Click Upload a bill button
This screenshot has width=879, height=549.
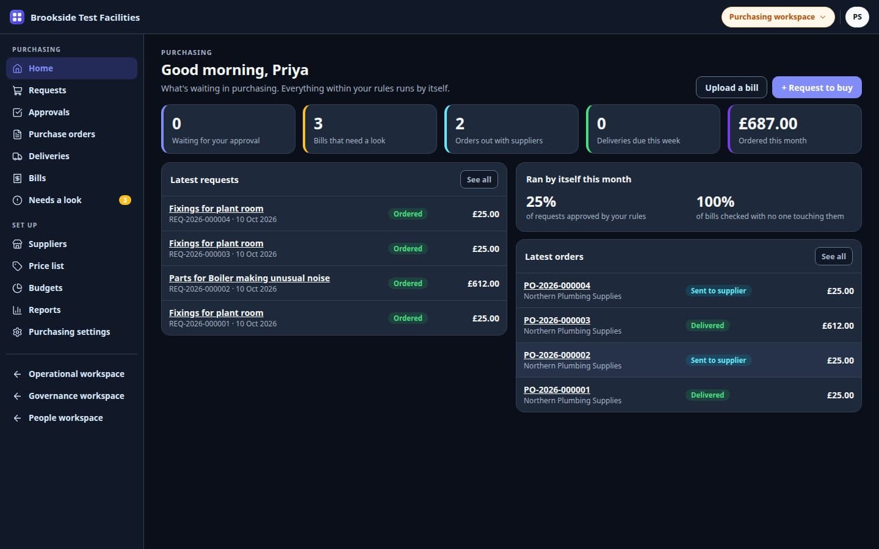coord(731,87)
